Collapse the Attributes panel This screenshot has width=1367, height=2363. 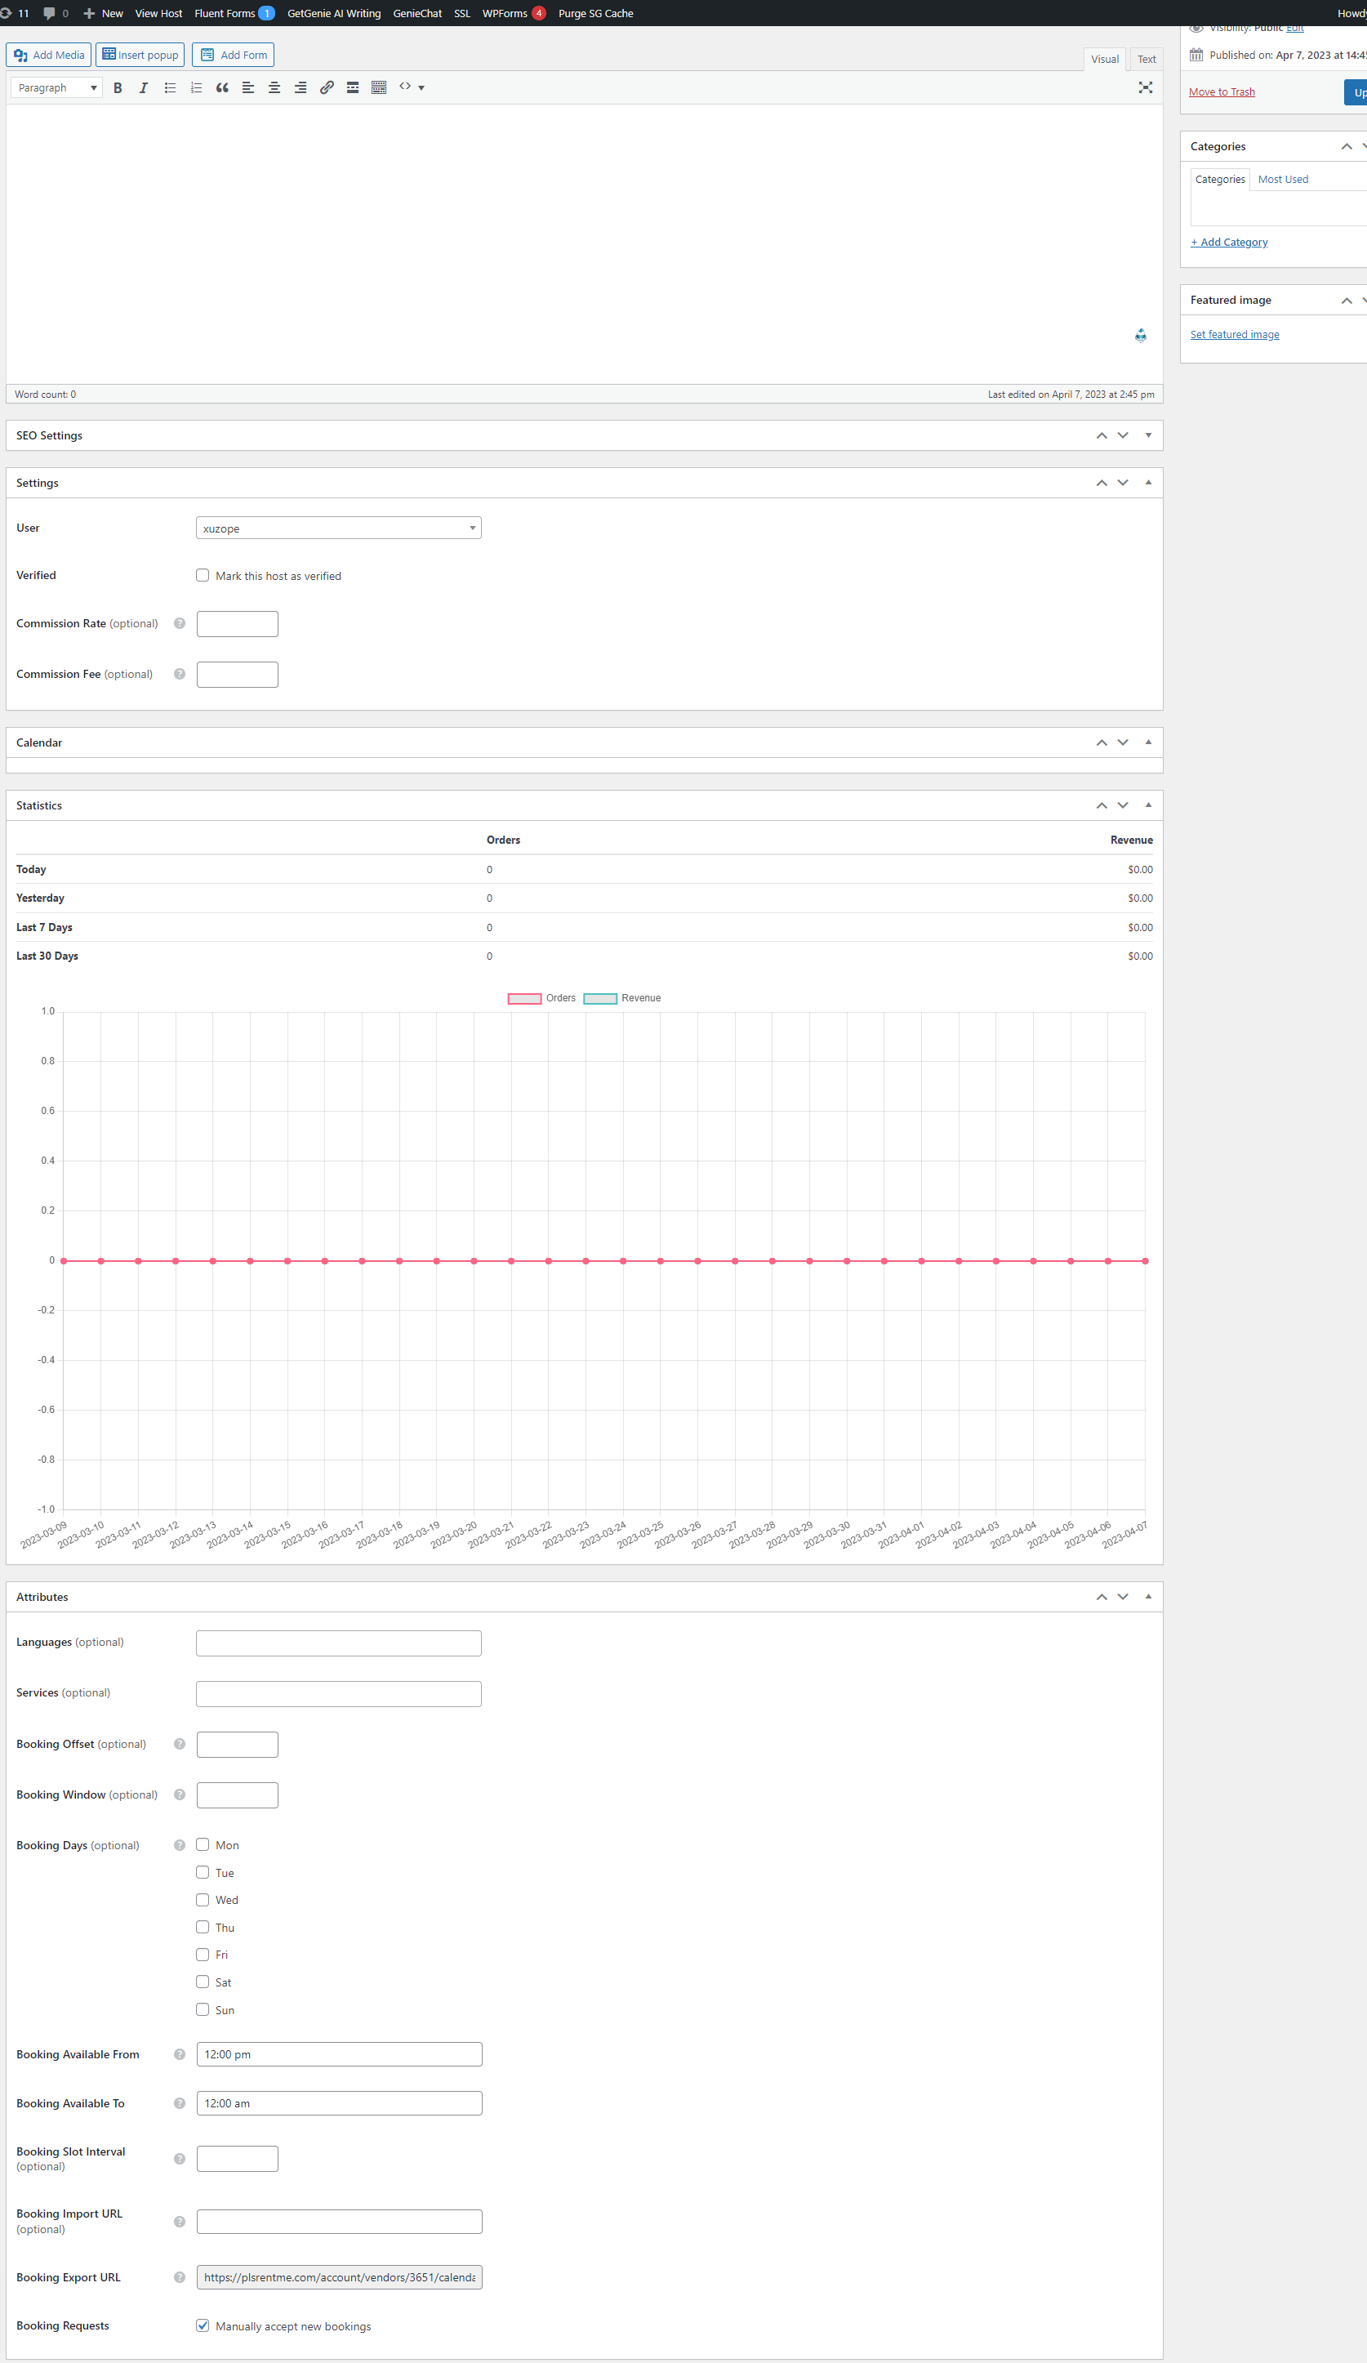pos(1148,1597)
